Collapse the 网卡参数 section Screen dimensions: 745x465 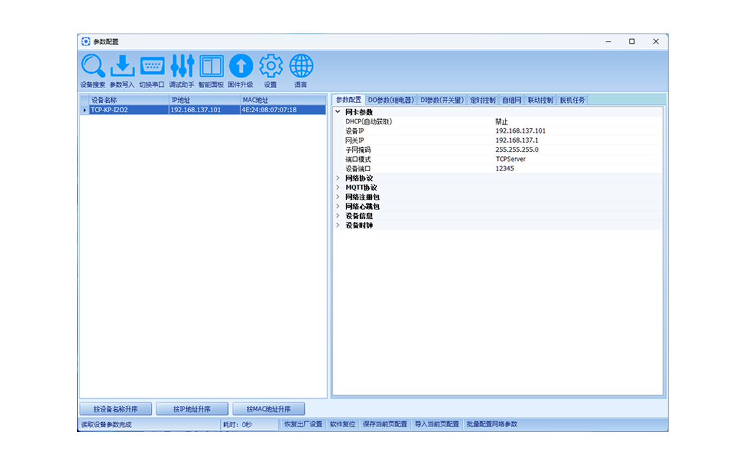pyautogui.click(x=338, y=112)
